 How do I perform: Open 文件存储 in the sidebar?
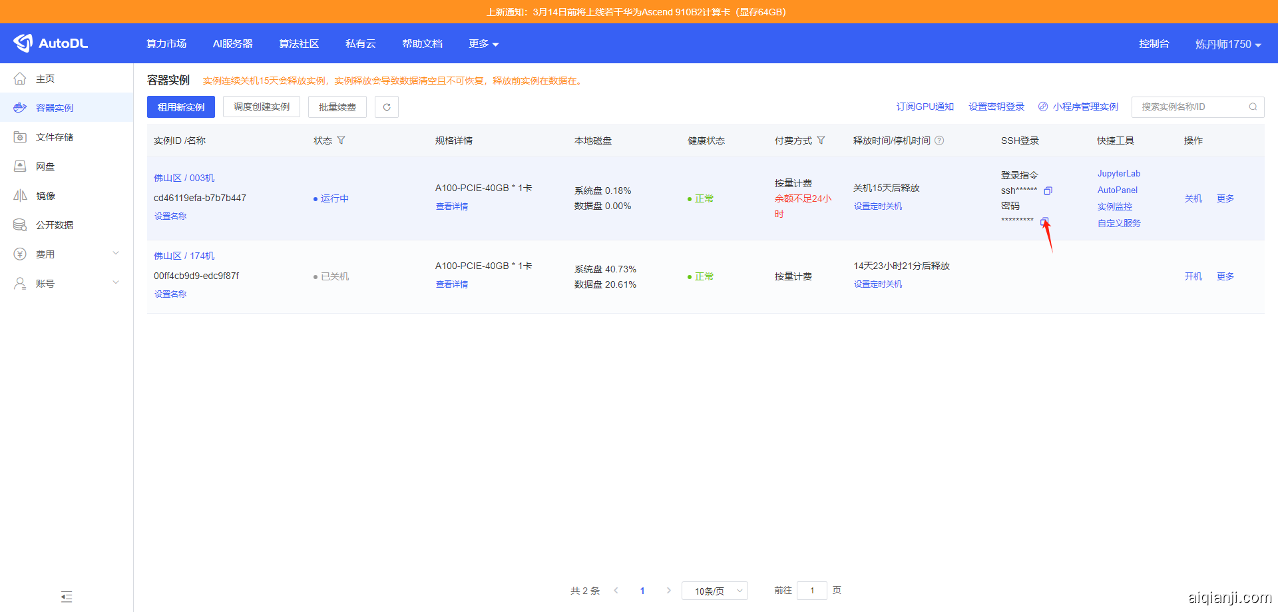point(55,137)
